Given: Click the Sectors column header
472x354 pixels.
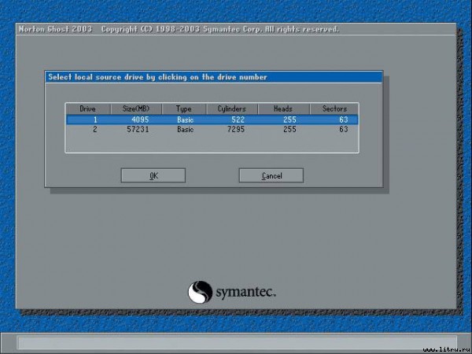Looking at the screenshot, I should [334, 109].
